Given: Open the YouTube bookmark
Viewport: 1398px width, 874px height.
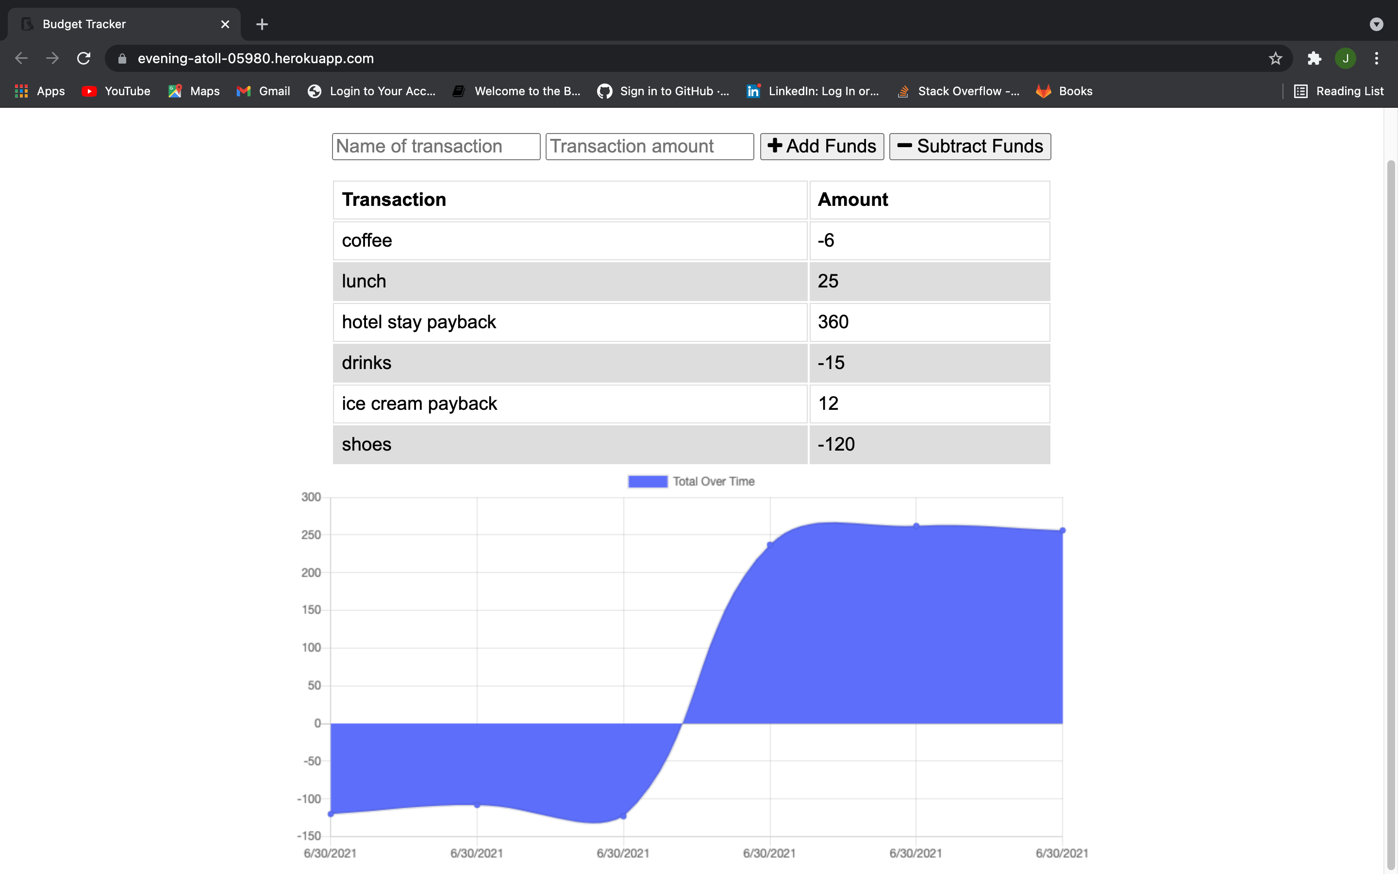Looking at the screenshot, I should point(116,91).
